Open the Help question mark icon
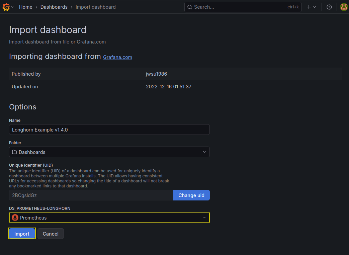The image size is (349, 255). pyautogui.click(x=329, y=7)
